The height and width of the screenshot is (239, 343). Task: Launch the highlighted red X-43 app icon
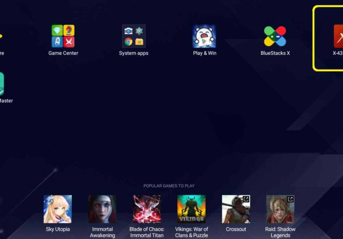coord(338,36)
